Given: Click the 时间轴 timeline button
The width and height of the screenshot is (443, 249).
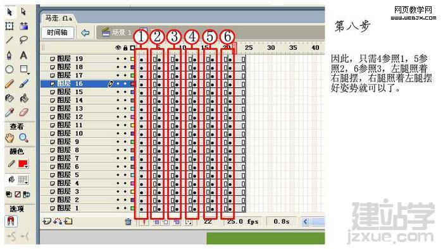Looking at the screenshot, I should pos(58,32).
